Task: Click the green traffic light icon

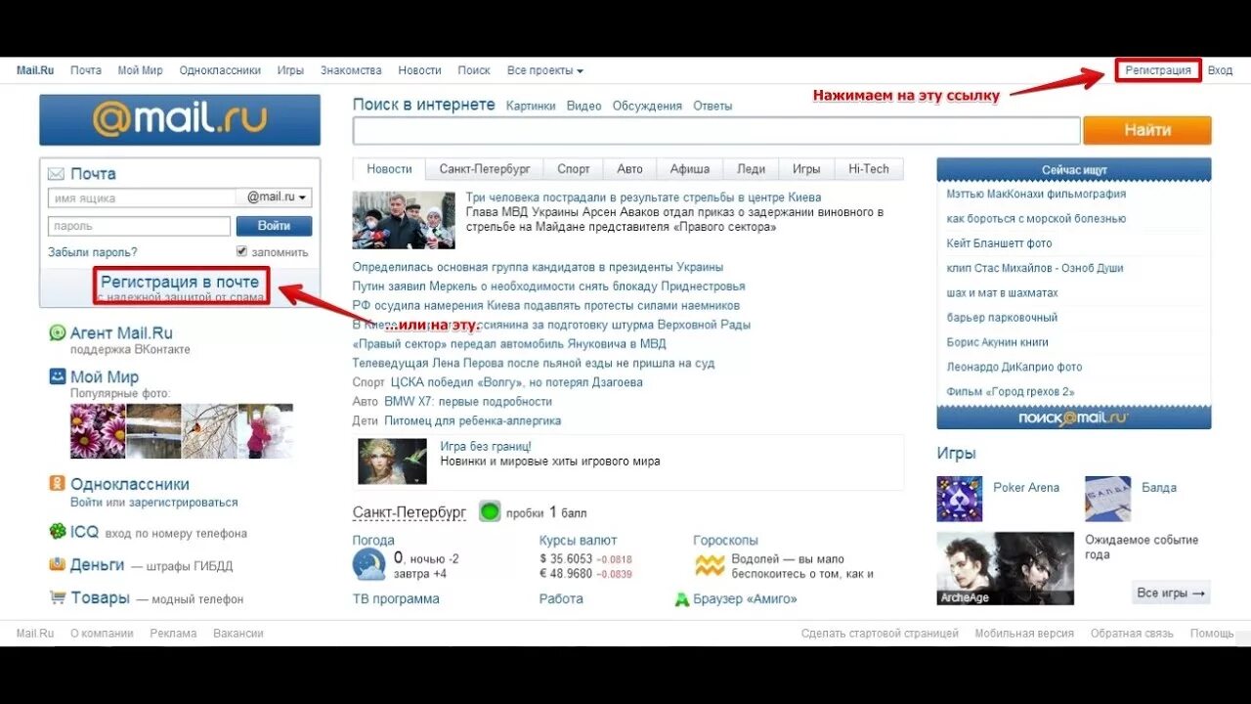Action: [489, 511]
